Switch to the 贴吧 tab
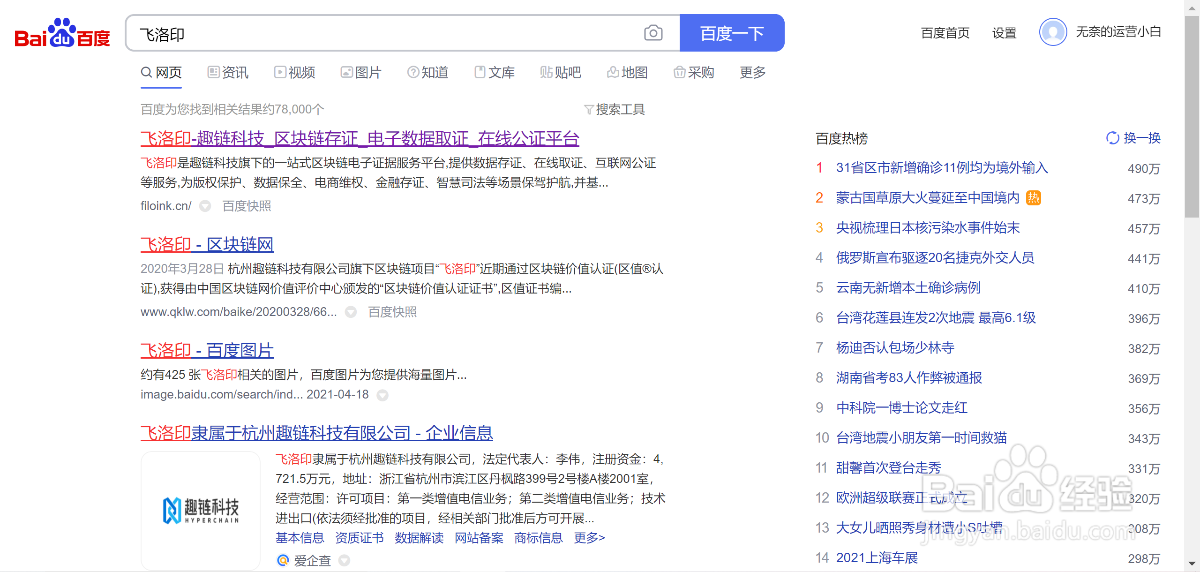The width and height of the screenshot is (1200, 572). point(560,73)
